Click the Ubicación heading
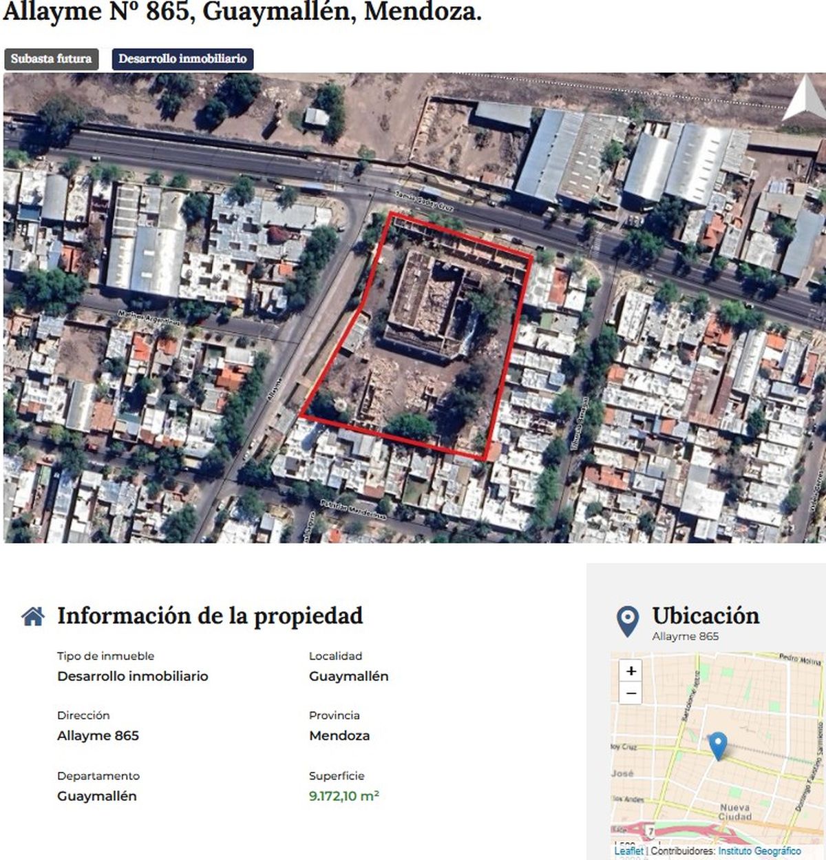This screenshot has width=826, height=860. pyautogui.click(x=706, y=615)
